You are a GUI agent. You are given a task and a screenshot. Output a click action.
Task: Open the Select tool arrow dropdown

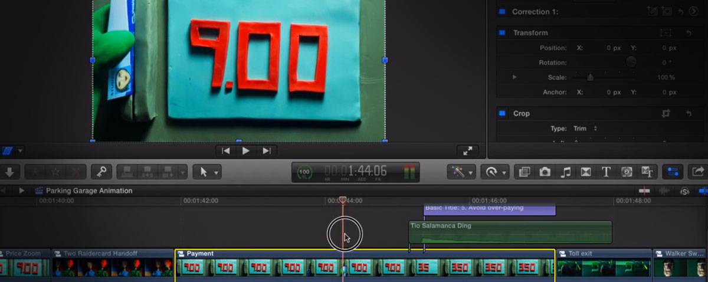(208, 172)
